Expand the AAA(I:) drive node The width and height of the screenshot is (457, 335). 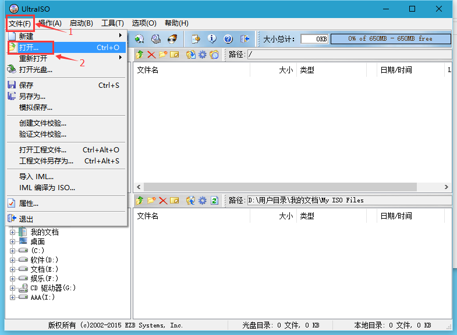(12, 297)
